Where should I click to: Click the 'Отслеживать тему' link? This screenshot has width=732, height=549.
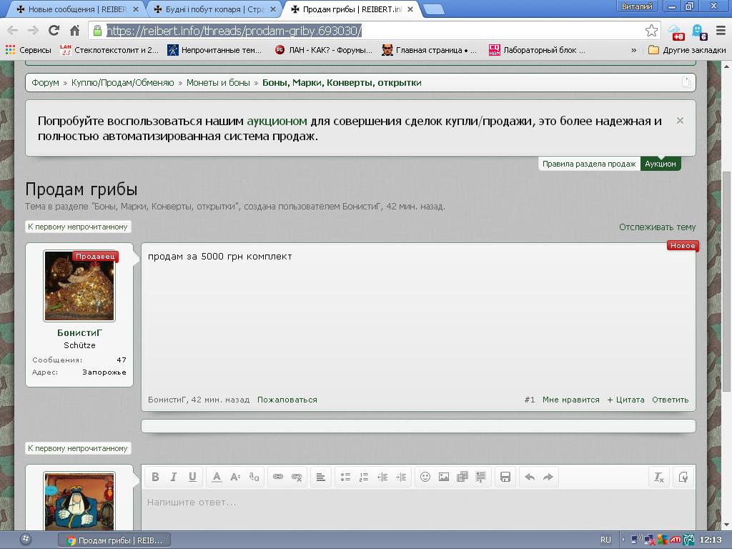pos(657,227)
